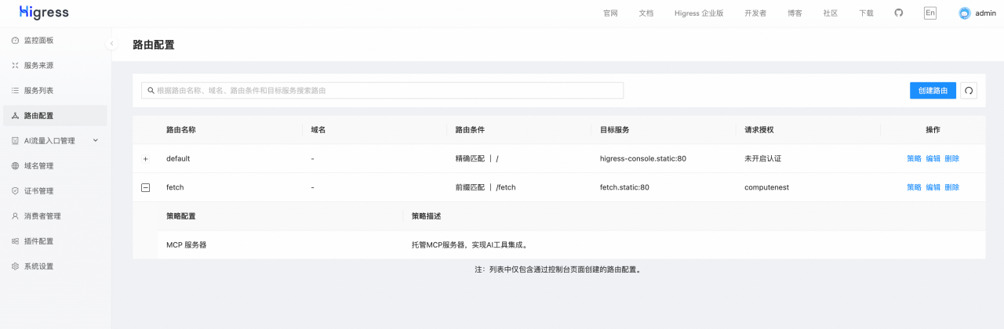The image size is (1004, 329).
Task: Collapse the fetch route row
Action: [145, 187]
